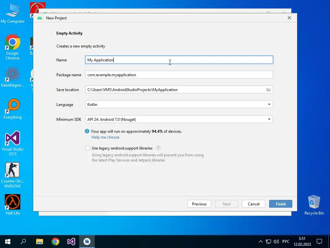Viewport: 330px width, 248px height.
Task: Select Half Life desktop shortcut
Action: point(13,204)
